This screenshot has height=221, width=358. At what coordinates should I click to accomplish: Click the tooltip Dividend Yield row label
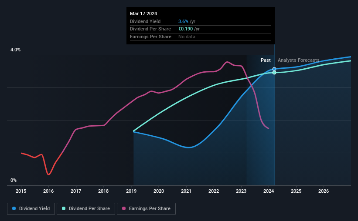click(x=145, y=21)
